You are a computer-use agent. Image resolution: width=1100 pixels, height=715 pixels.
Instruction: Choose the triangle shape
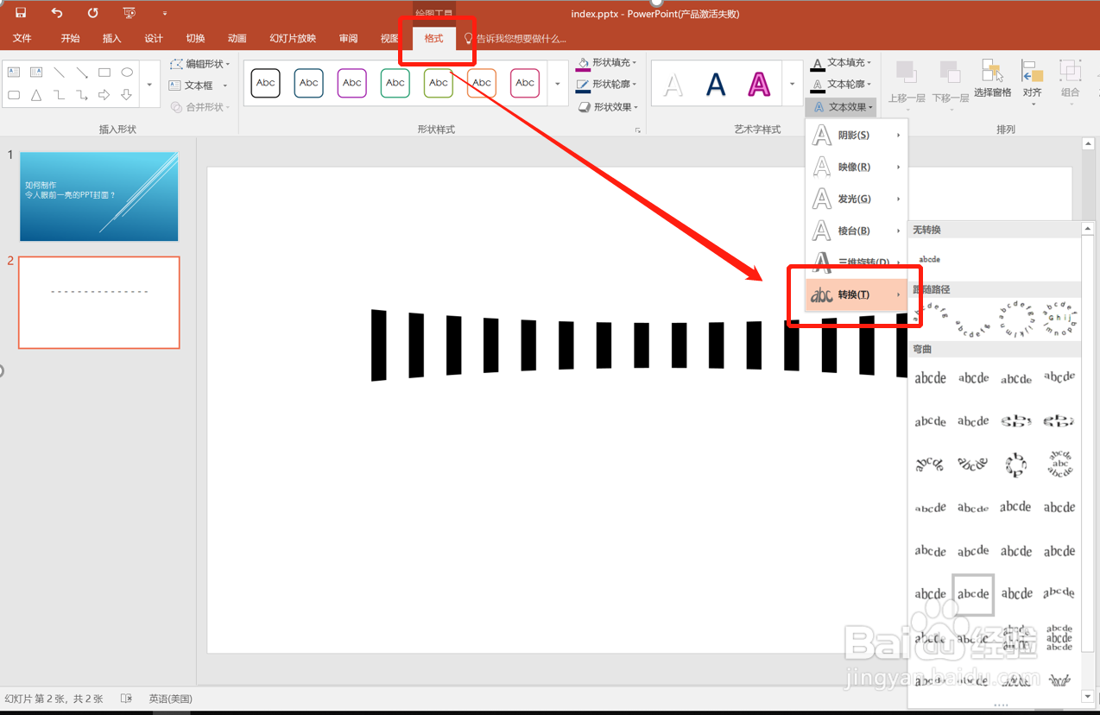(36, 95)
